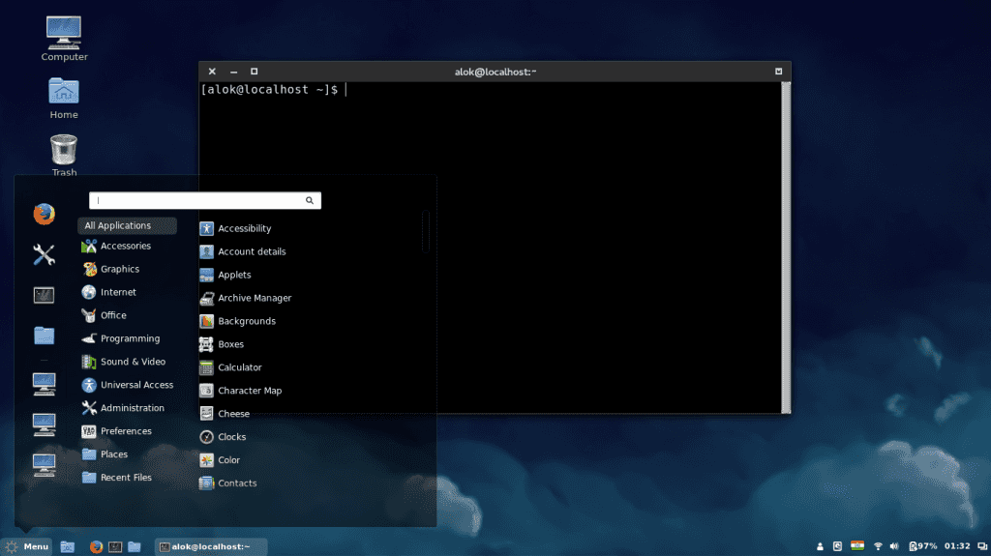Launch Firefox from the menu favorites sidebar

44,214
